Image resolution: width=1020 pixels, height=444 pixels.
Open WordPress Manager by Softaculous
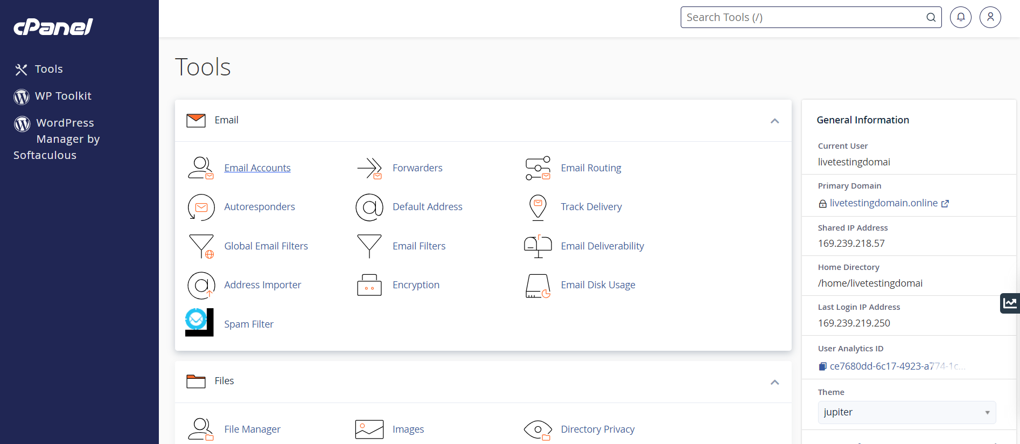click(57, 139)
